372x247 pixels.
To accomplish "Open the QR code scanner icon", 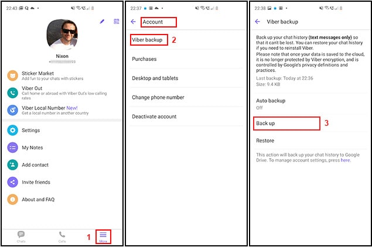I will coord(116,21).
